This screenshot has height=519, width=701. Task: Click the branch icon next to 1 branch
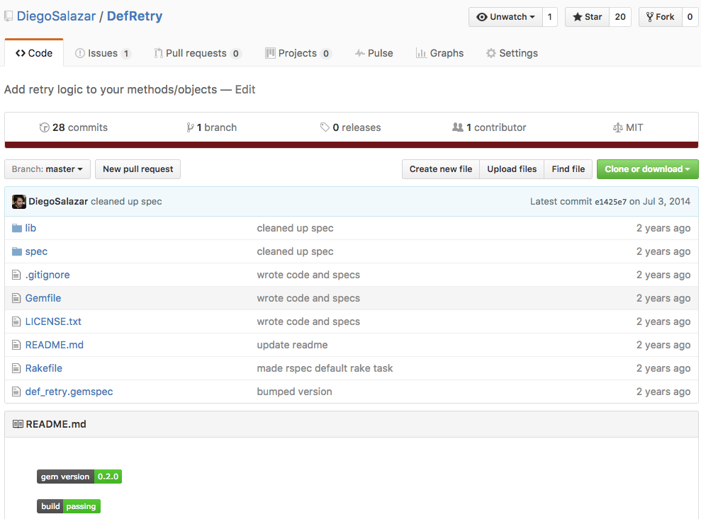pos(190,127)
